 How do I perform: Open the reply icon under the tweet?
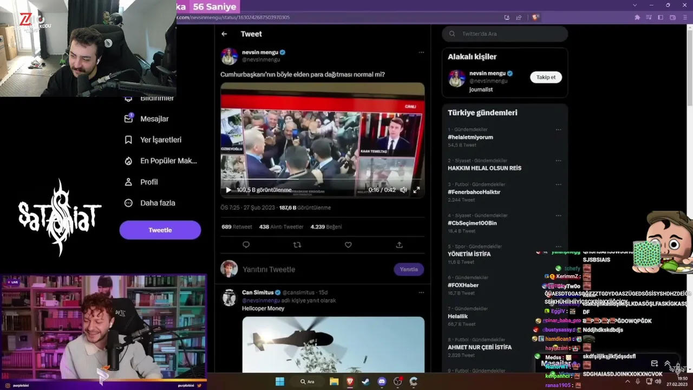(246, 245)
